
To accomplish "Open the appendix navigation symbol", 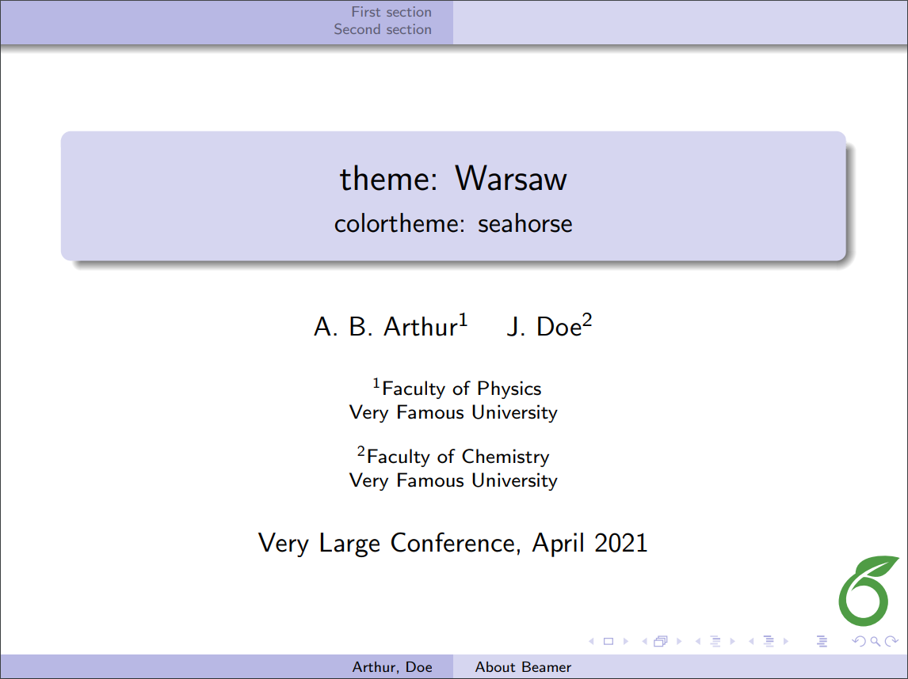I will [x=822, y=641].
